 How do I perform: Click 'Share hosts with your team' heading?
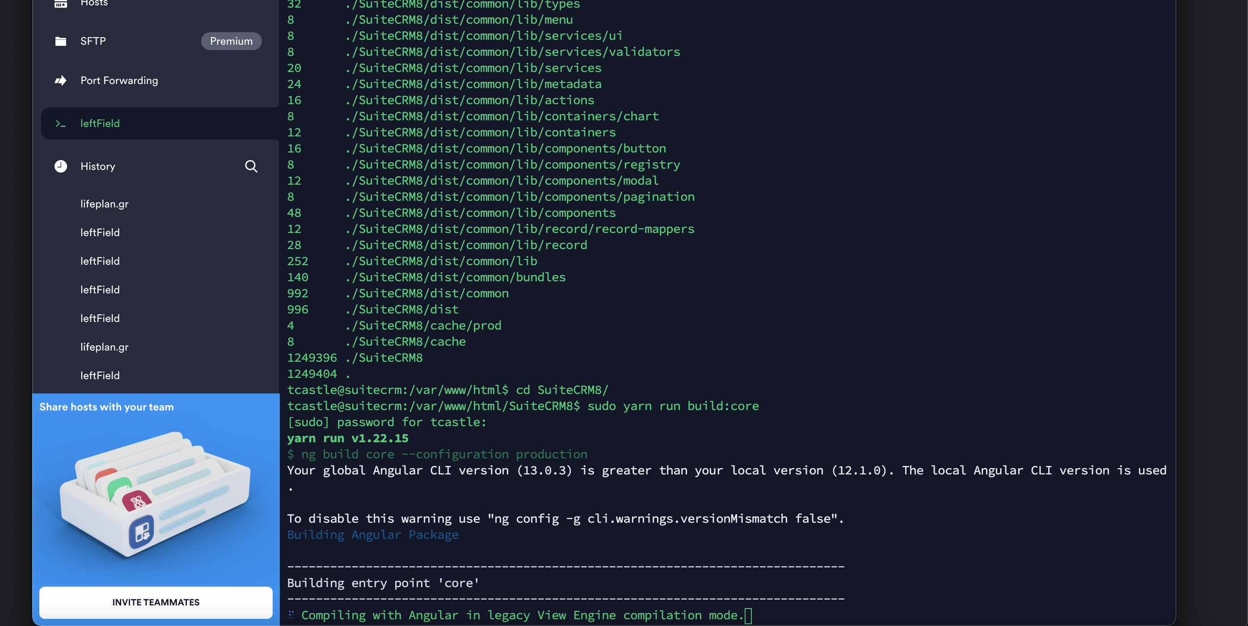[106, 407]
